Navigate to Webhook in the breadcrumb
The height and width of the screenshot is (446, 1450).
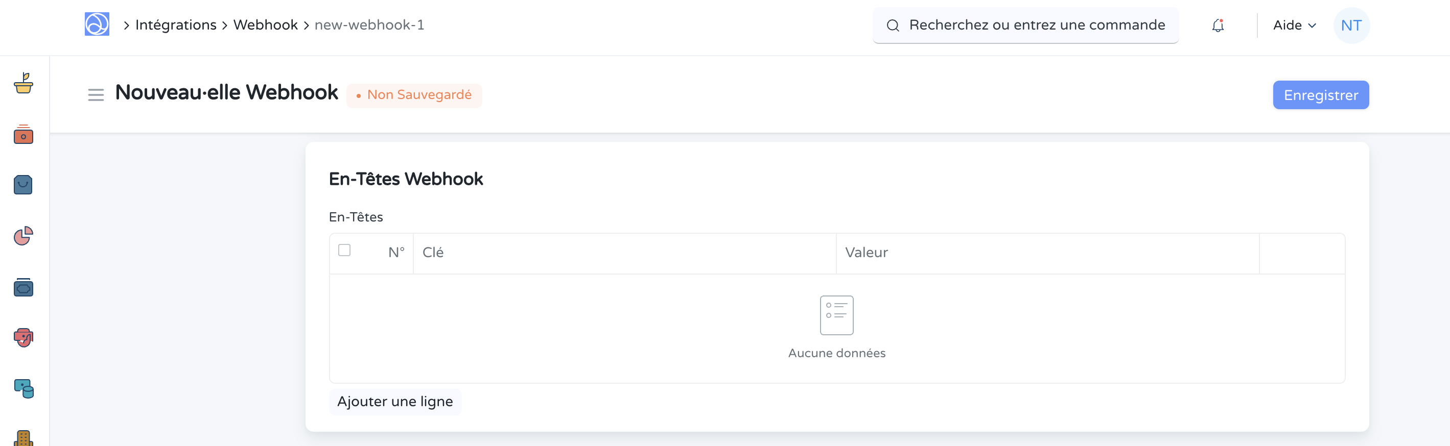point(265,24)
